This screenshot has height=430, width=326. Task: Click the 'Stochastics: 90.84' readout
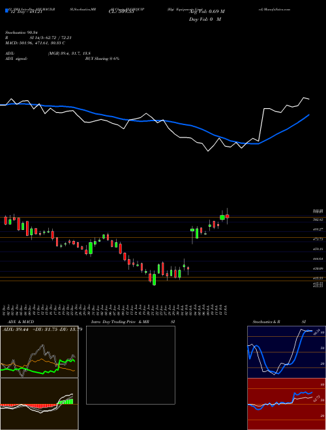point(21,33)
